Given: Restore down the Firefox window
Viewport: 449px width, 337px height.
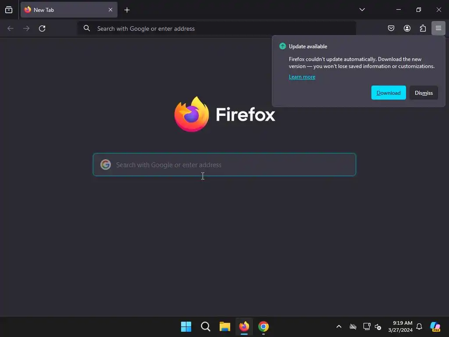Looking at the screenshot, I should pyautogui.click(x=418, y=10).
